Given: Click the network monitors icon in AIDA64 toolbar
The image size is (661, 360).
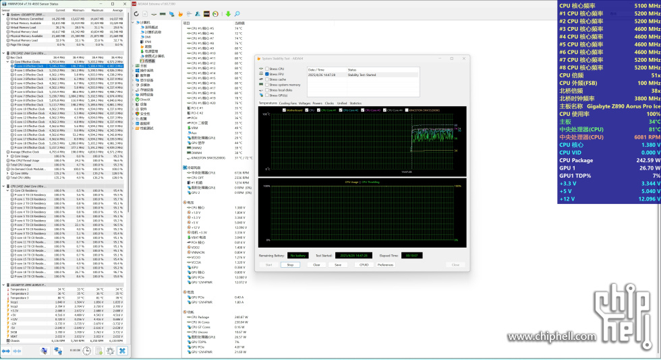Looking at the screenshot, I should point(171,14).
